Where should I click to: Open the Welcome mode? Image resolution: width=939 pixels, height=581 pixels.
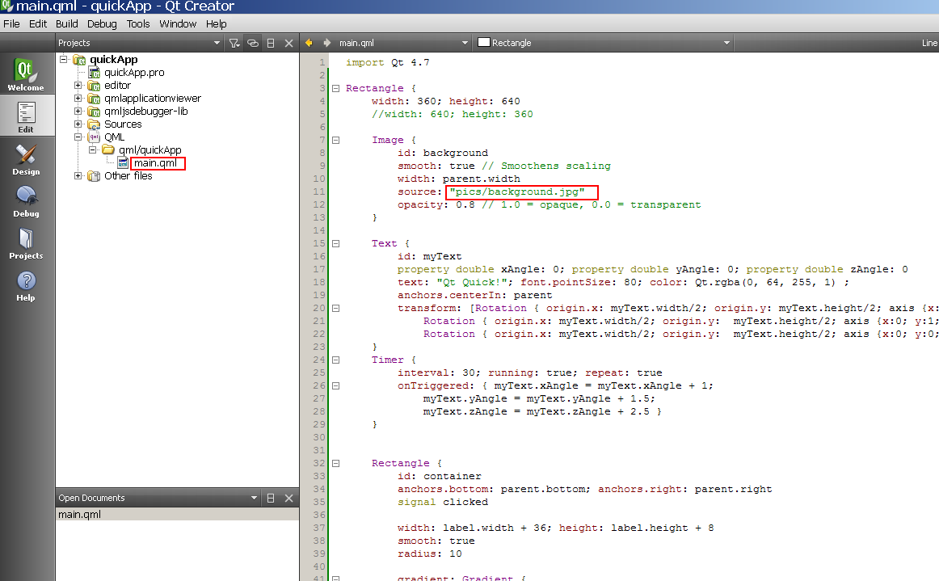coord(26,74)
